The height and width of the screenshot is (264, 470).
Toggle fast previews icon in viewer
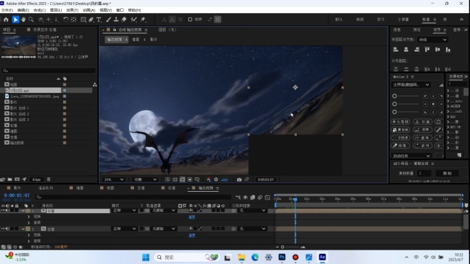pyautogui.click(x=168, y=179)
